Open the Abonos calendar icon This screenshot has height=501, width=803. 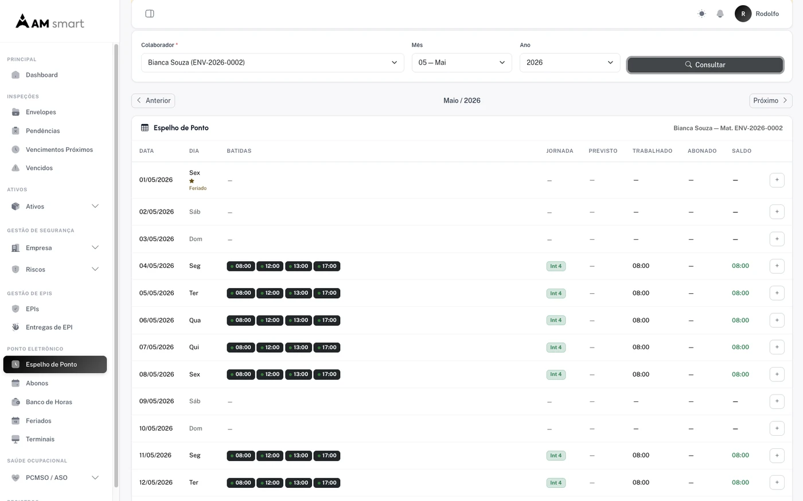coord(15,384)
